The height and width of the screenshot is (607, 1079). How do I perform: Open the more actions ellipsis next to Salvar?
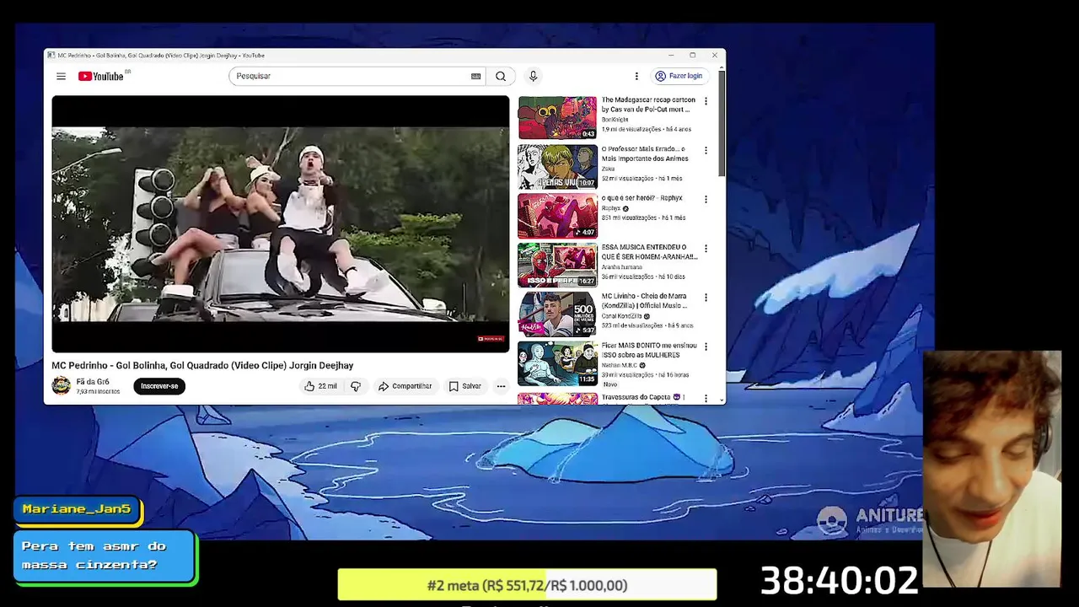tap(501, 386)
